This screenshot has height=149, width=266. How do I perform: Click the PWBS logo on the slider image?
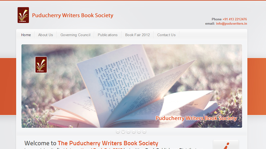point(41,65)
